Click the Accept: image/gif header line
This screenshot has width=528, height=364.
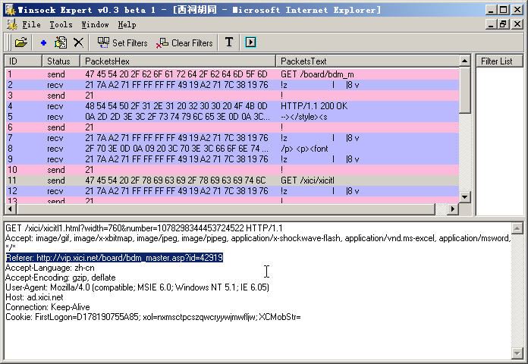(x=258, y=238)
